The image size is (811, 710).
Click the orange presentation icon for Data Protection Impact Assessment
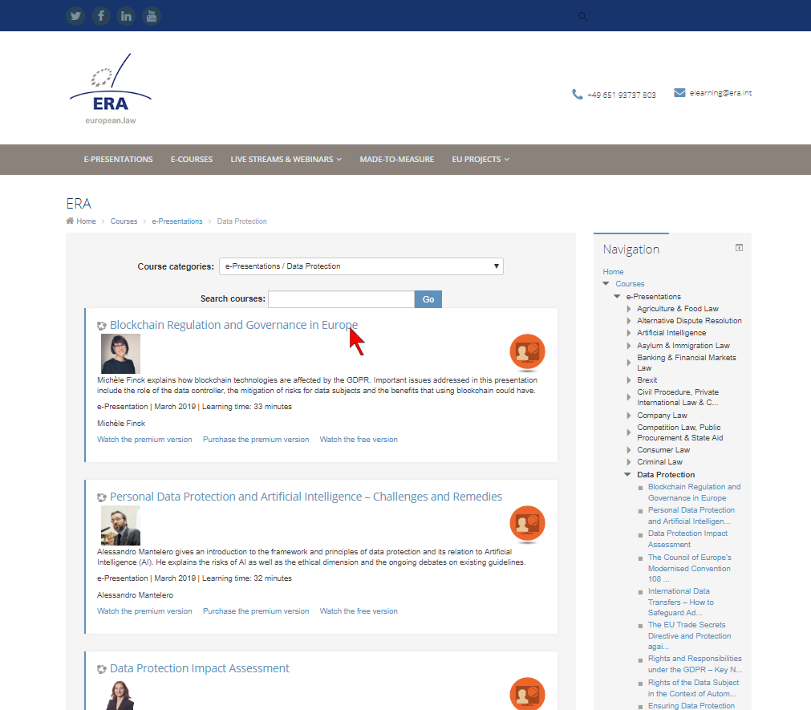[528, 694]
